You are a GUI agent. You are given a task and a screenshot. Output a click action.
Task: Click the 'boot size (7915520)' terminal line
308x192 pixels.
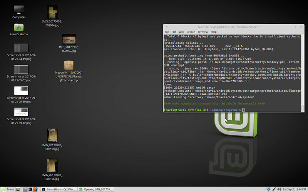pyautogui.click(x=211, y=59)
